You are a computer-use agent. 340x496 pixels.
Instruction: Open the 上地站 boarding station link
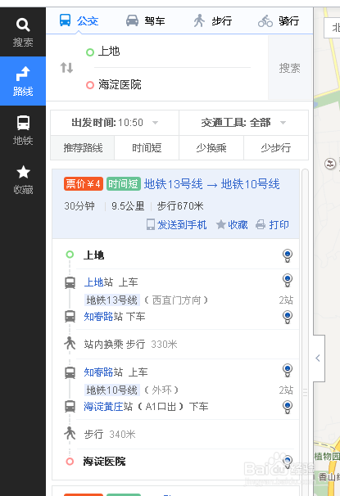[93, 282]
